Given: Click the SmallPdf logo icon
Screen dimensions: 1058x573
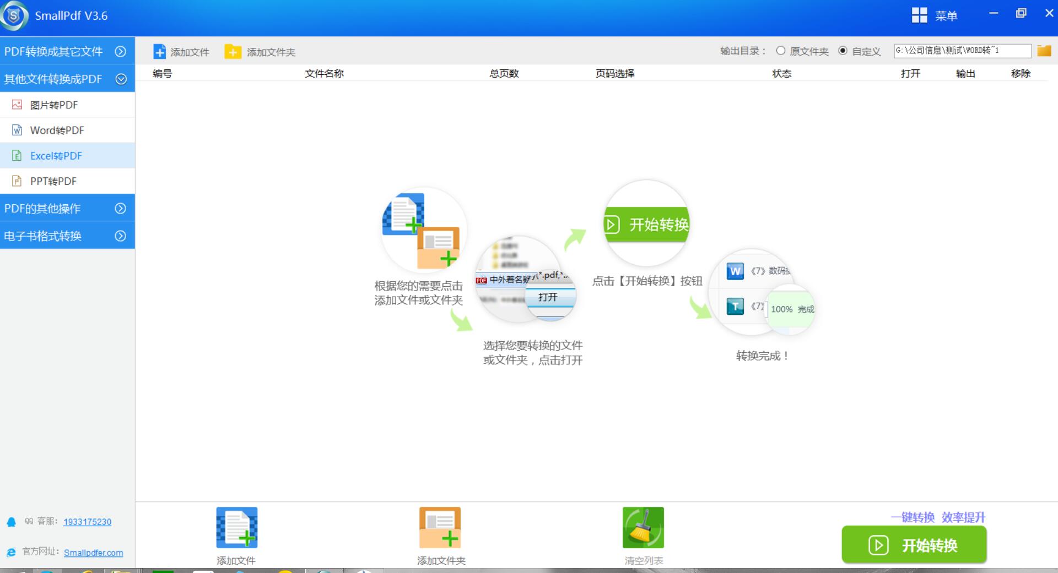Looking at the screenshot, I should [x=14, y=15].
